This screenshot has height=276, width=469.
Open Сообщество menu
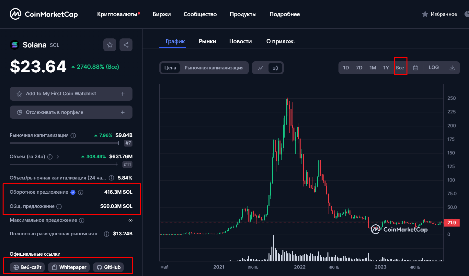(x=200, y=14)
